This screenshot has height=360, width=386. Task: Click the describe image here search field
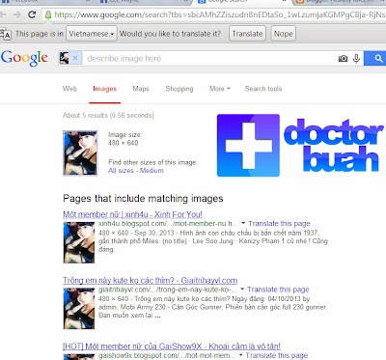pyautogui.click(x=209, y=59)
